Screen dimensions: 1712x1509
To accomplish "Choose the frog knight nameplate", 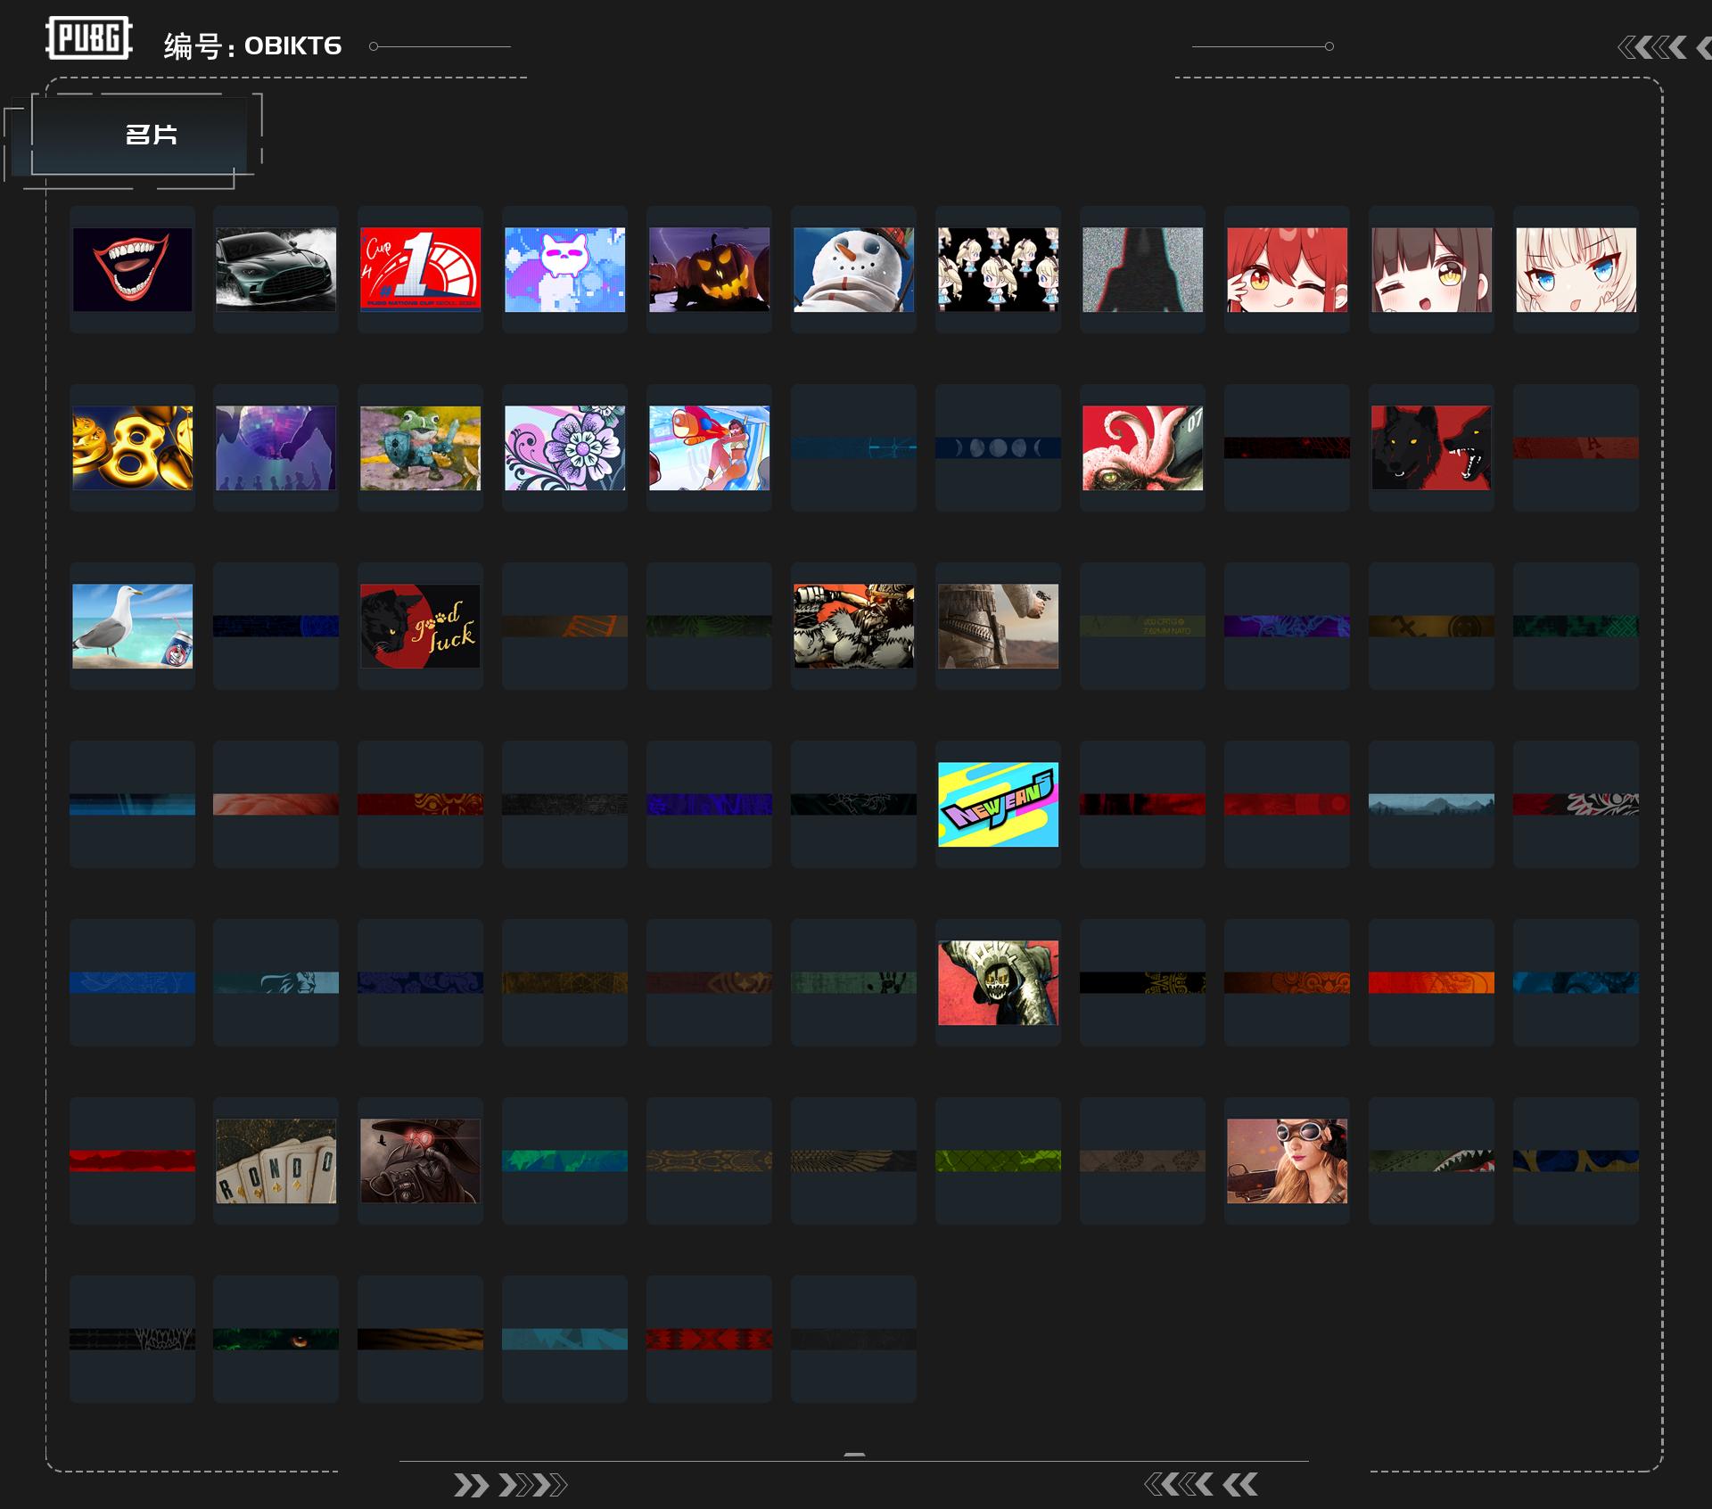I will click(x=421, y=447).
